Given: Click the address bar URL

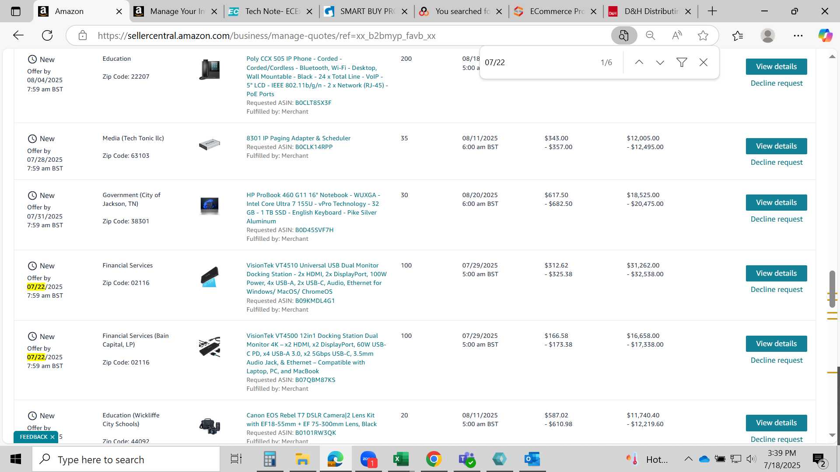Looking at the screenshot, I should 266,36.
